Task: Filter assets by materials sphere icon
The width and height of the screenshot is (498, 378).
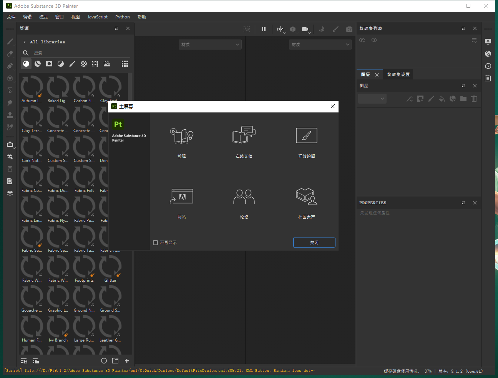Action: coord(26,64)
